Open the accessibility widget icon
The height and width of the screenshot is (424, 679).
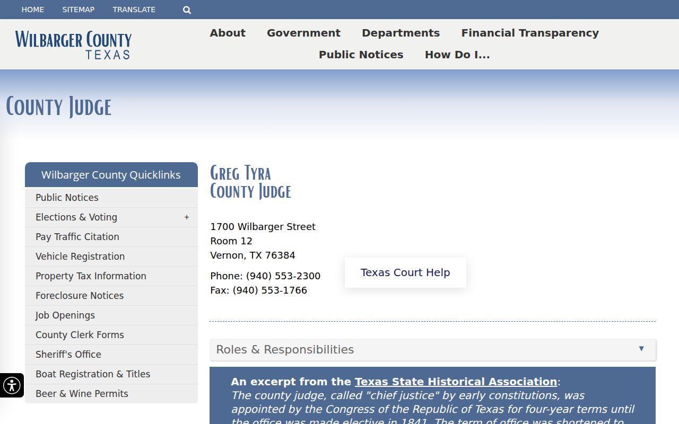click(x=12, y=385)
